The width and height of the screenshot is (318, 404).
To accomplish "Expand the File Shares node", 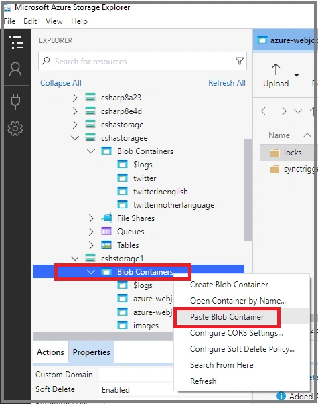I will [x=91, y=218].
